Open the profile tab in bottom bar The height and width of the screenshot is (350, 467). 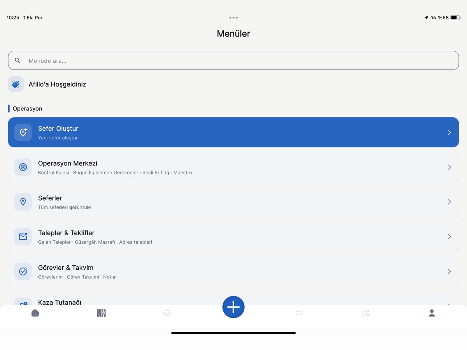point(432,313)
